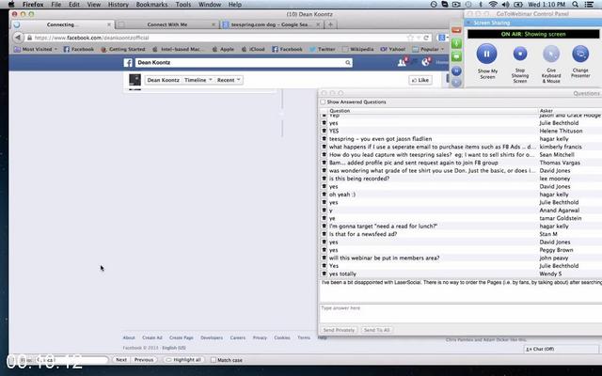Click Stop Showing Screen button
The height and width of the screenshot is (376, 602).
click(x=520, y=54)
